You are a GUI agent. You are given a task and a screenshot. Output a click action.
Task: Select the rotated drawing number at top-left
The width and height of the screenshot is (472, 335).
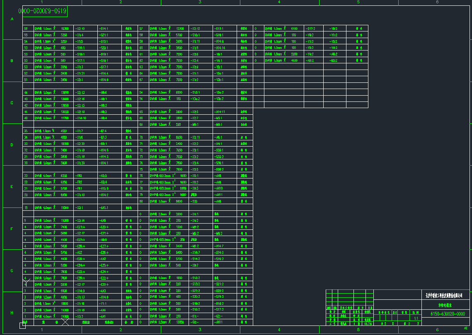coord(44,12)
